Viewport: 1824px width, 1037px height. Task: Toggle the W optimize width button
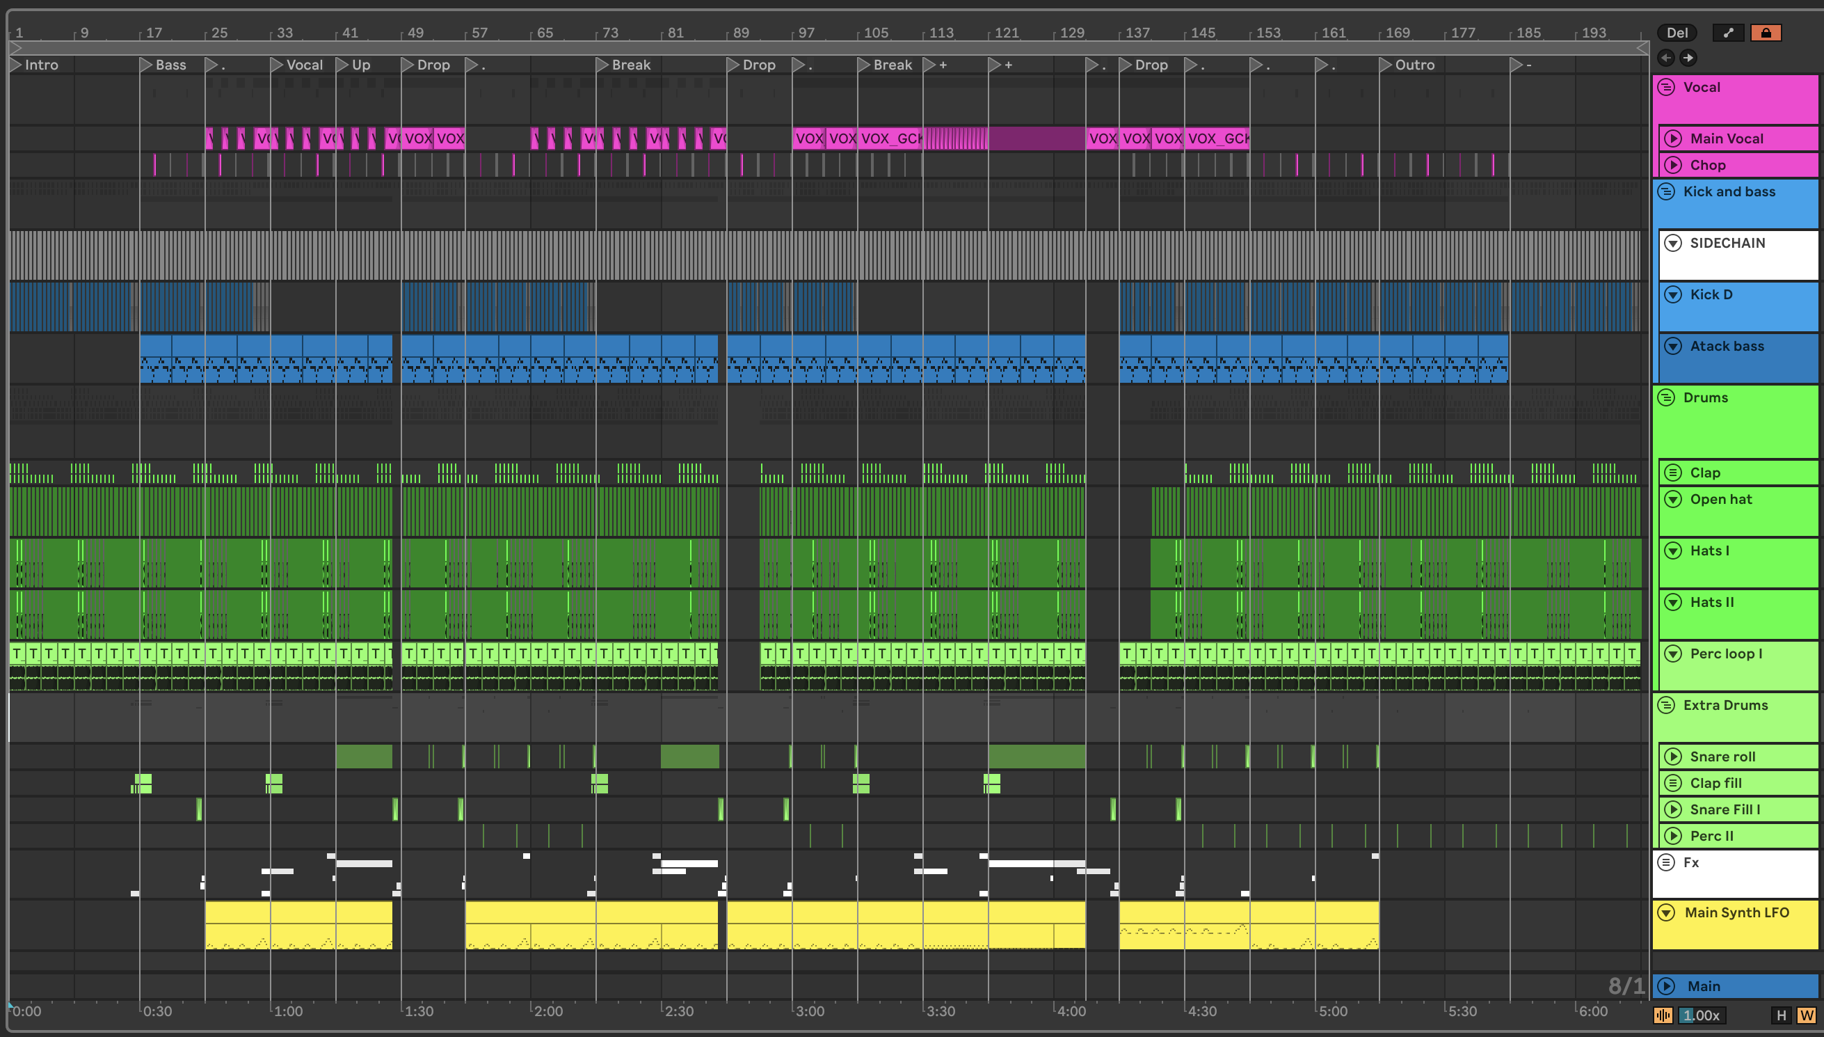(x=1806, y=1015)
